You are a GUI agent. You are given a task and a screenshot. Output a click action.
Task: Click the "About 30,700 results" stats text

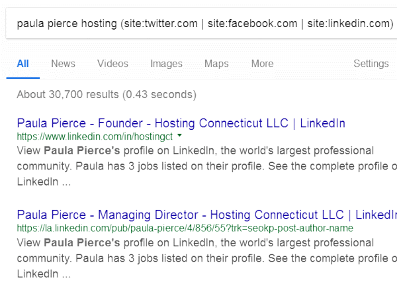[107, 95]
